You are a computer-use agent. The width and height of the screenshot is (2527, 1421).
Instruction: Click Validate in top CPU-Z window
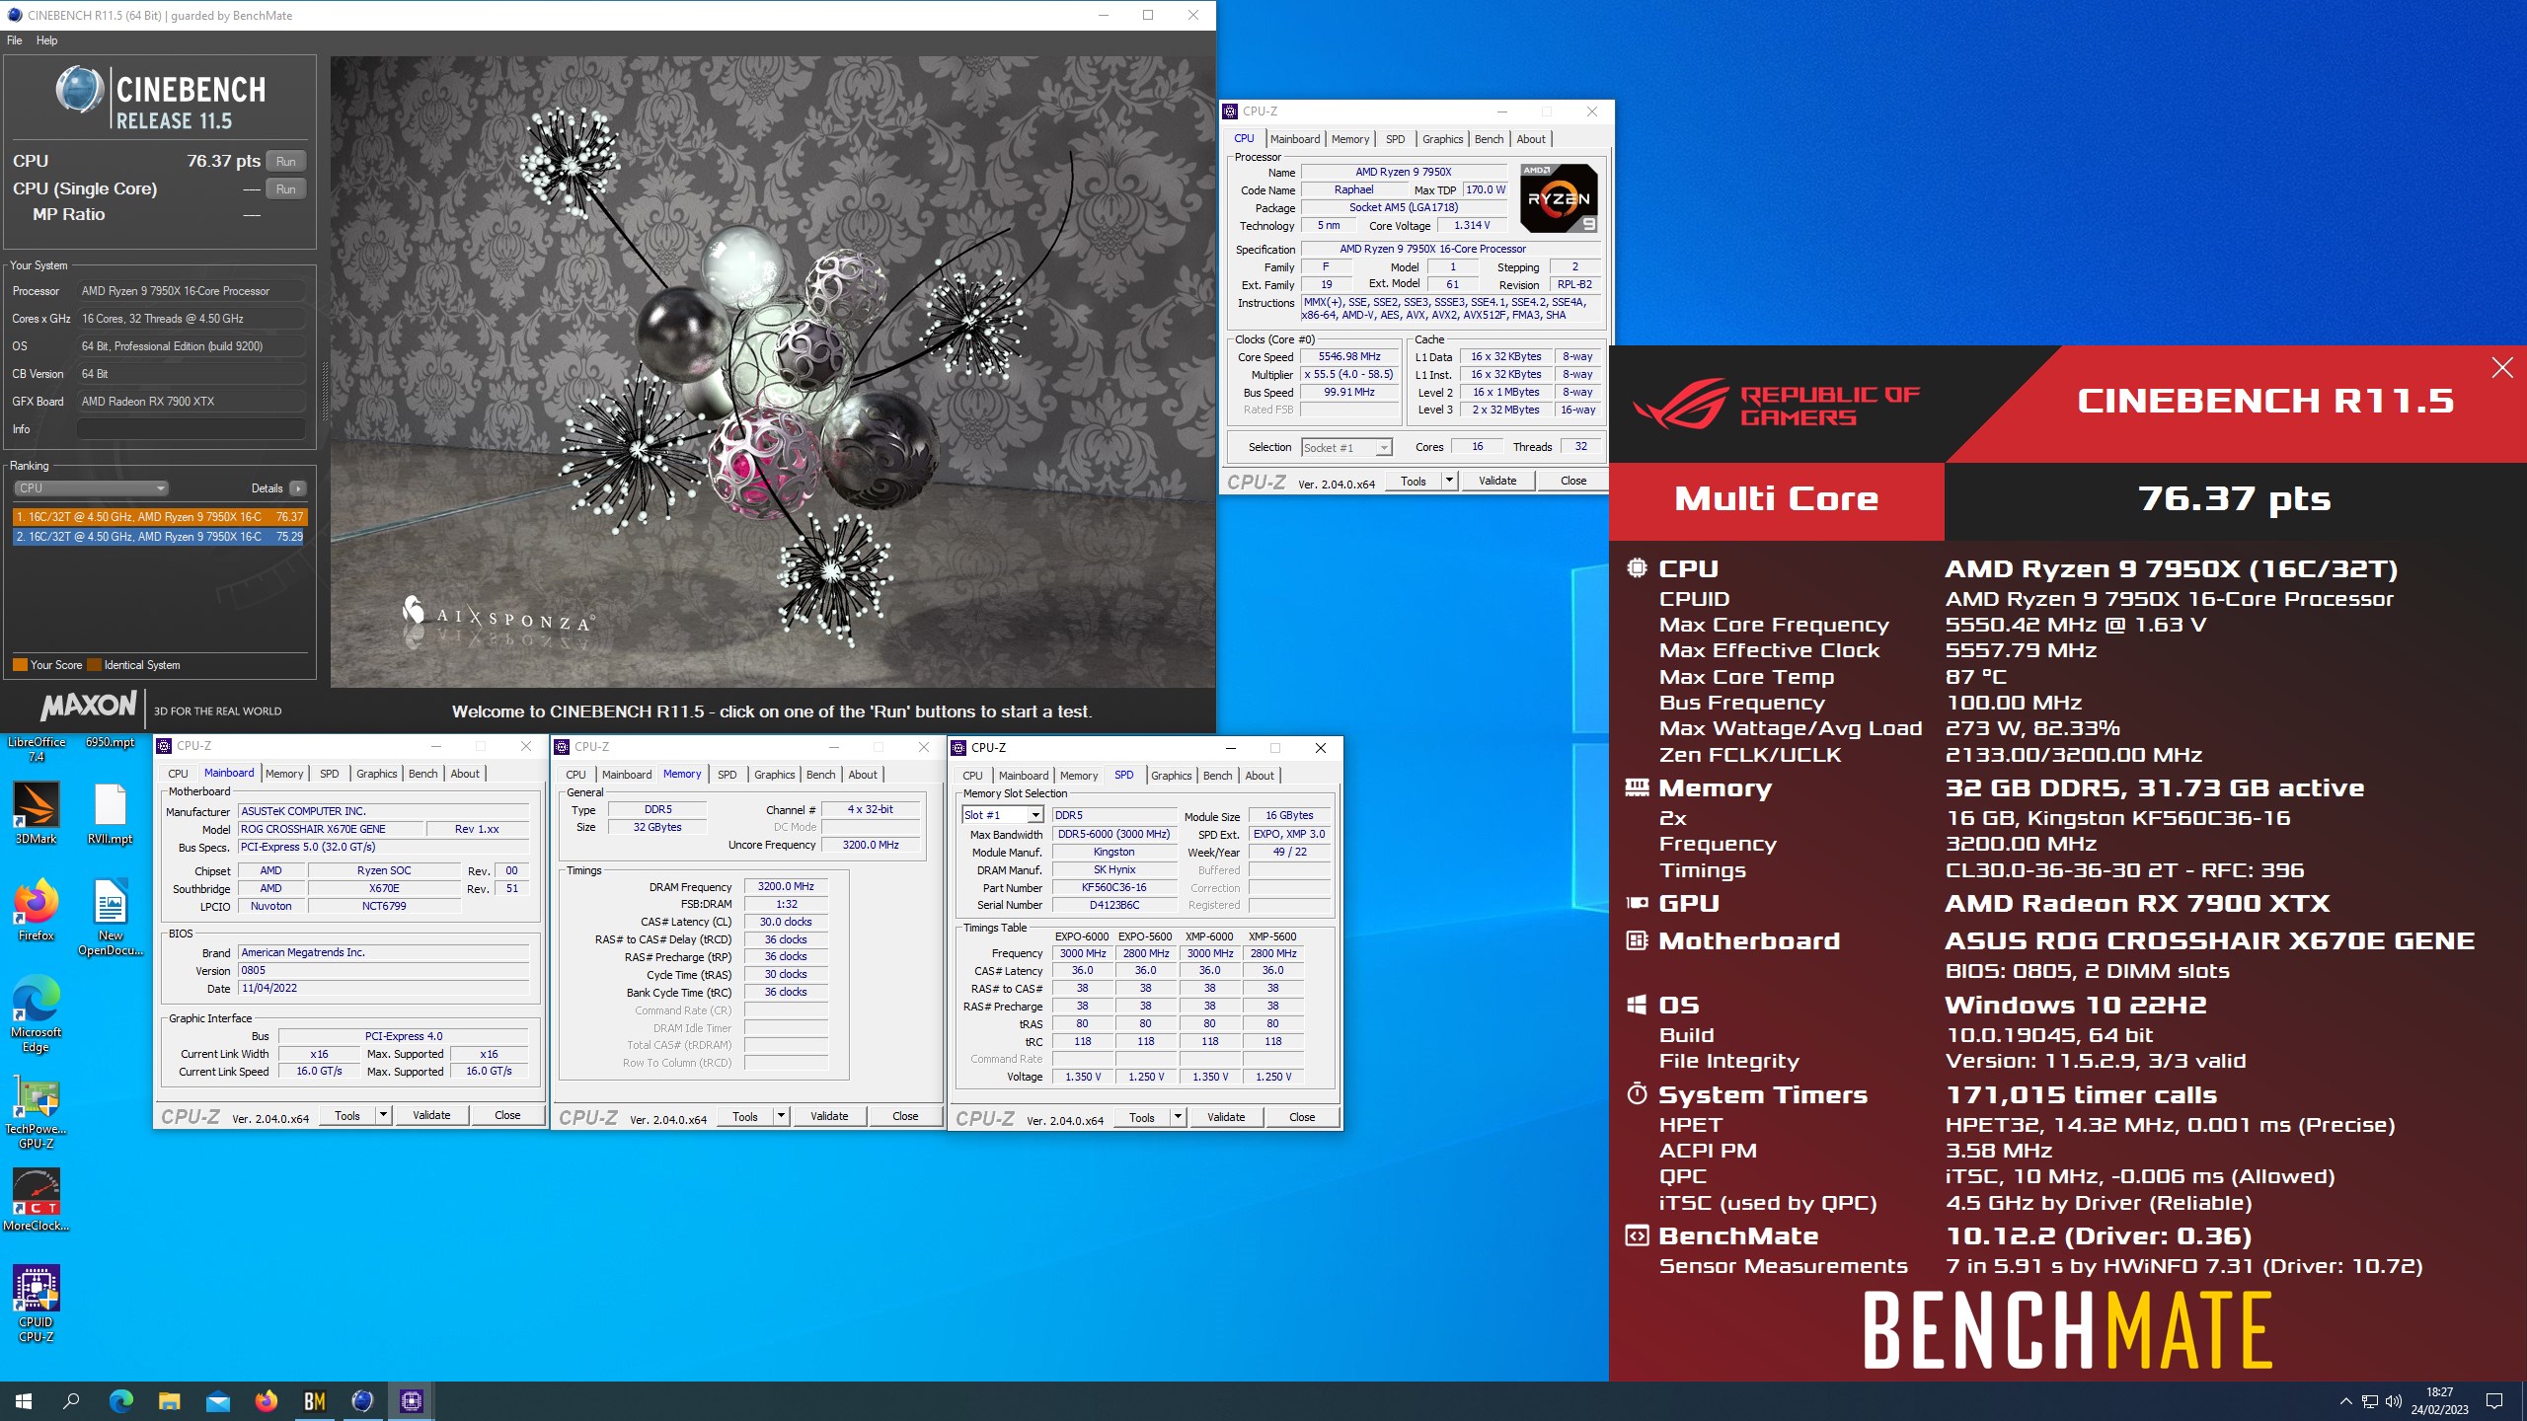1497,481
